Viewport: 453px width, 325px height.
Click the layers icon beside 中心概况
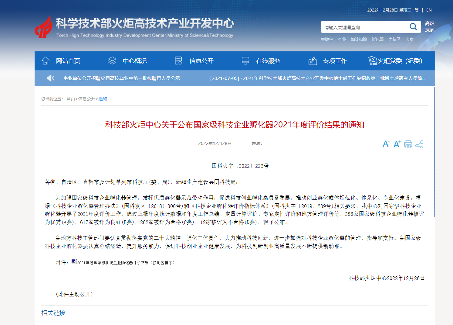tap(112, 61)
